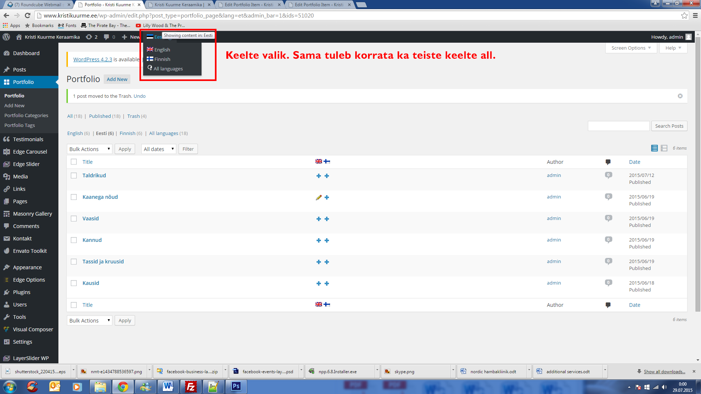Screen dimensions: 701x394
Task: Open Word from the taskbar
Action: tap(168, 386)
